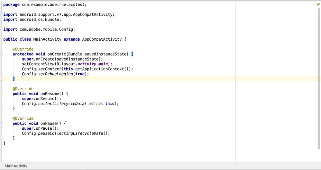Click fold end marker at onResume closing brace
This screenshot has width=321, height=170.
(x=2, y=109)
